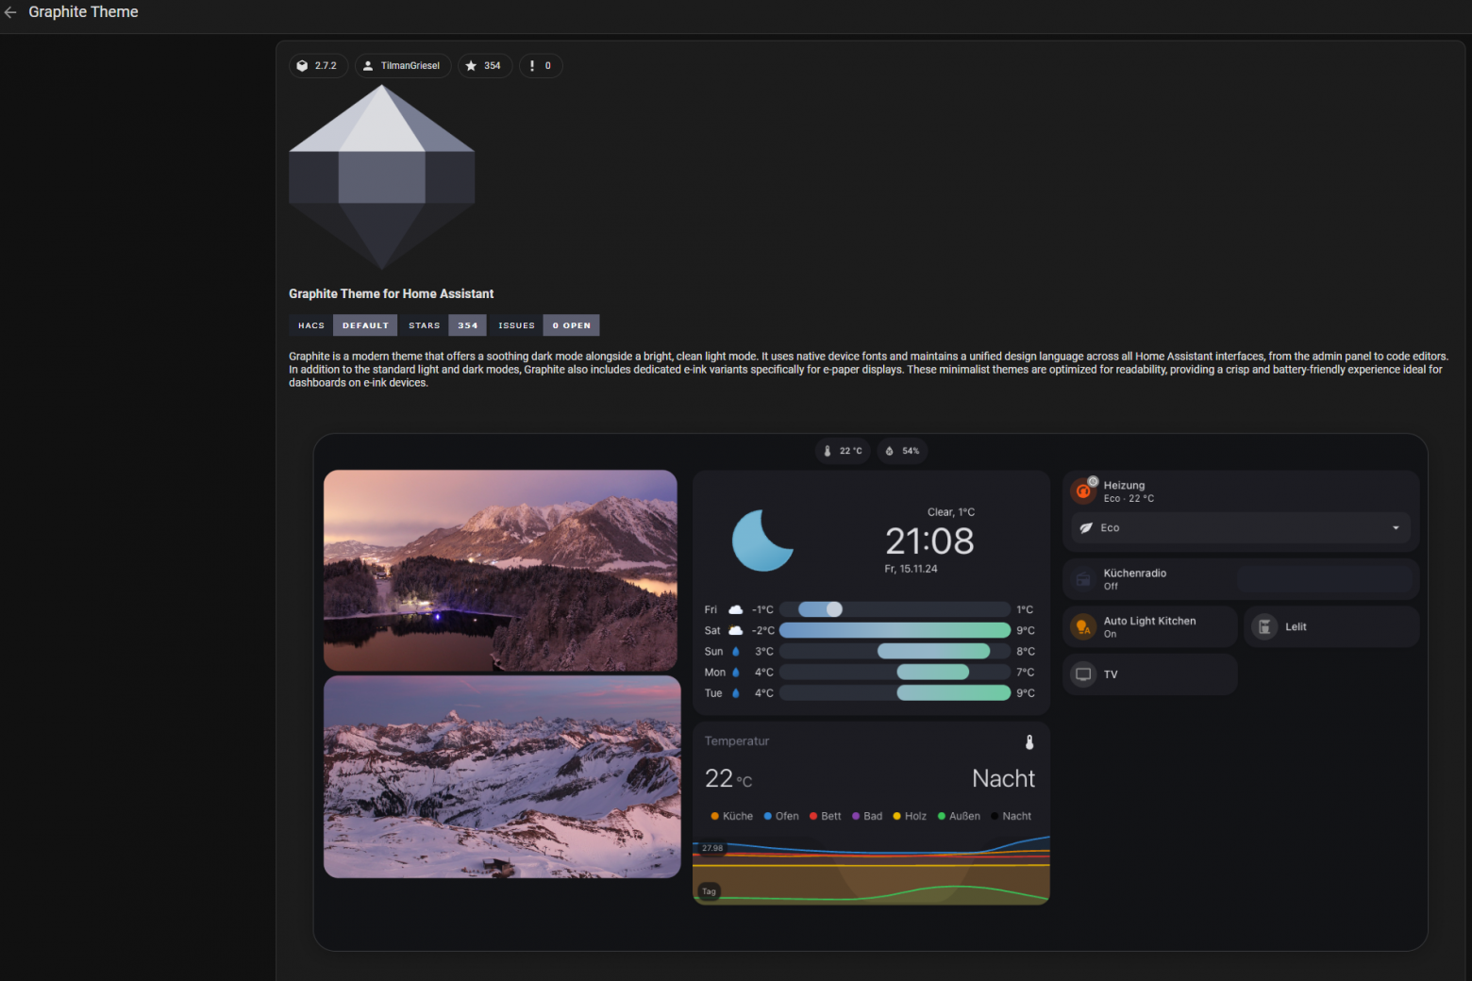Click the Mon temperature range bar
Viewport: 1472px width, 981px height.
[x=895, y=673]
